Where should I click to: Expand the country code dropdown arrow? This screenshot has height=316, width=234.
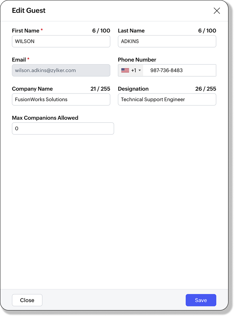[x=140, y=70]
